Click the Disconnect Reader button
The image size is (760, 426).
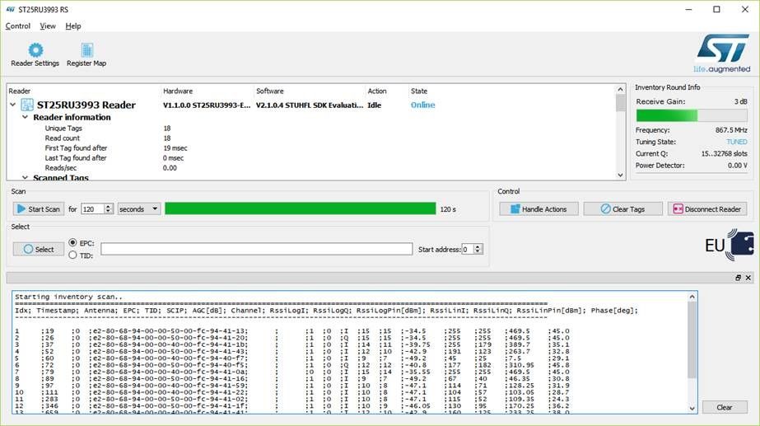click(707, 209)
